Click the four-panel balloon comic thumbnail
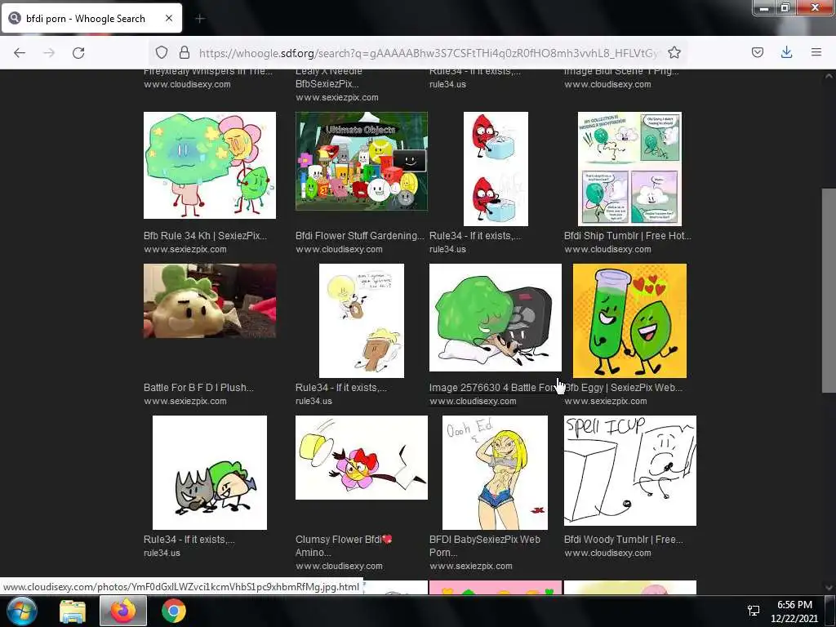The height and width of the screenshot is (627, 836). (629, 168)
